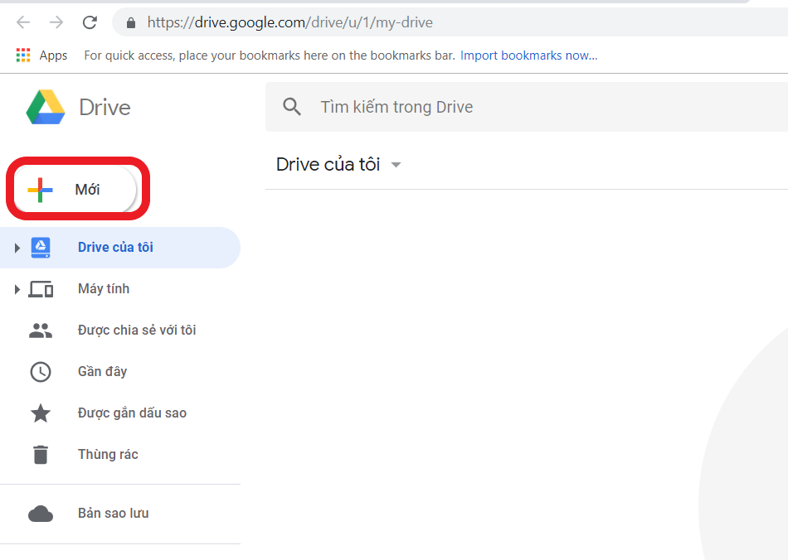Click the Gần đây clock icon

[x=41, y=371]
